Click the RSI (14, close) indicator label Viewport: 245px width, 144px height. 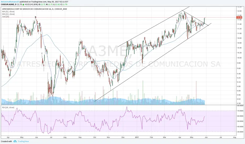pyautogui.click(x=8, y=107)
